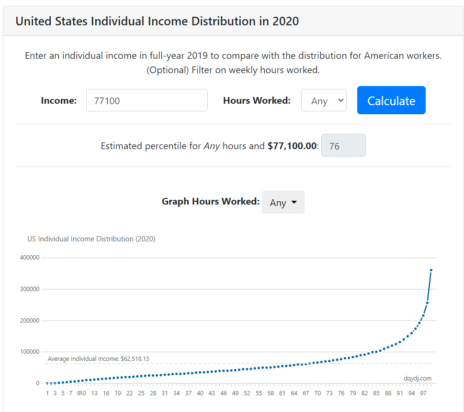Click the estimated percentile result box
This screenshot has height=412, width=464.
pos(343,146)
